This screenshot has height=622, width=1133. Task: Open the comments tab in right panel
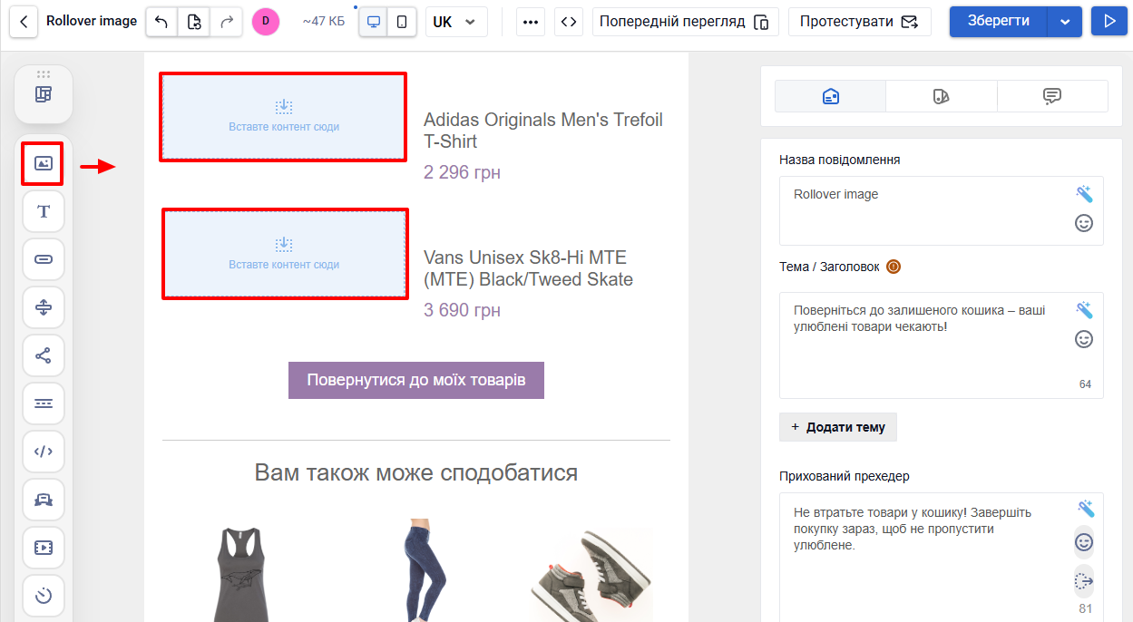(x=1052, y=96)
